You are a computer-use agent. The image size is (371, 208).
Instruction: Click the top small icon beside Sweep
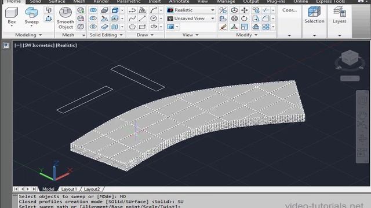[x=49, y=10]
